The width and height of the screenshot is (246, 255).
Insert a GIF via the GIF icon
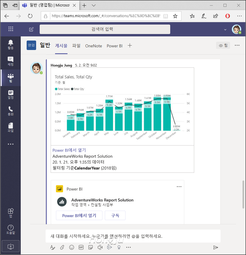click(x=81, y=247)
